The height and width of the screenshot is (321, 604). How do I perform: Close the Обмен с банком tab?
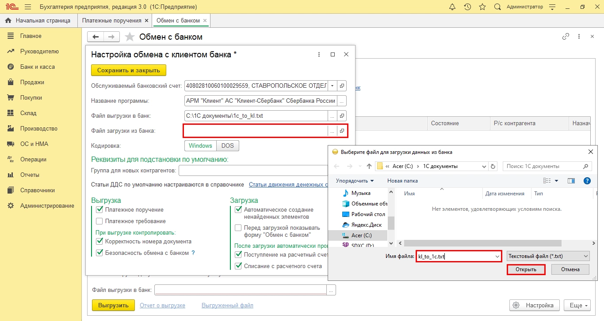click(205, 21)
